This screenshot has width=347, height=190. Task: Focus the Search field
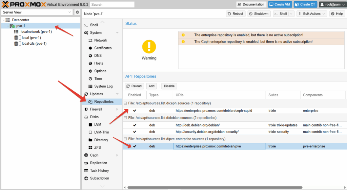coord(112,4)
